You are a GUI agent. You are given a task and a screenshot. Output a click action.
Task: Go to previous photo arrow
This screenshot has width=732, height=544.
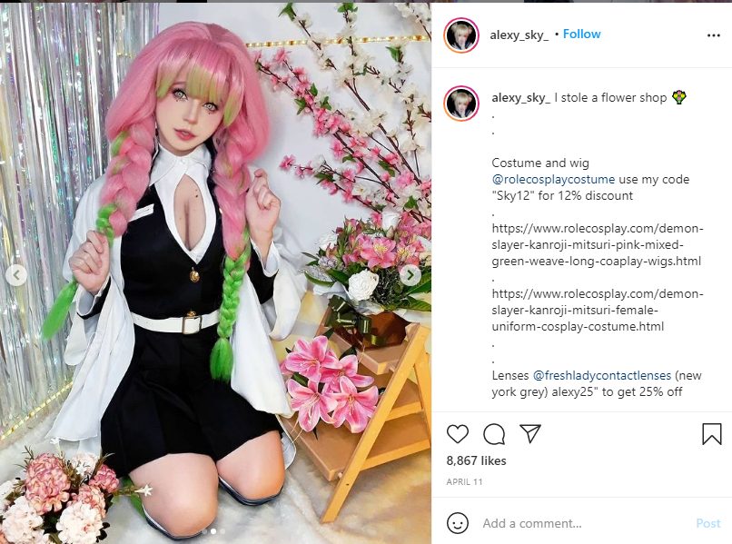16,275
